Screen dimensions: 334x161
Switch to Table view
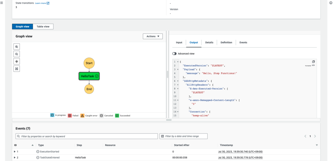click(43, 26)
